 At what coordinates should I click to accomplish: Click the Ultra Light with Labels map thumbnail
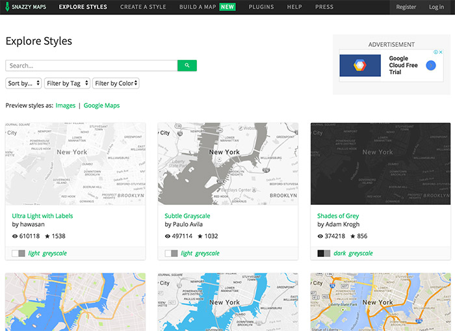point(75,163)
